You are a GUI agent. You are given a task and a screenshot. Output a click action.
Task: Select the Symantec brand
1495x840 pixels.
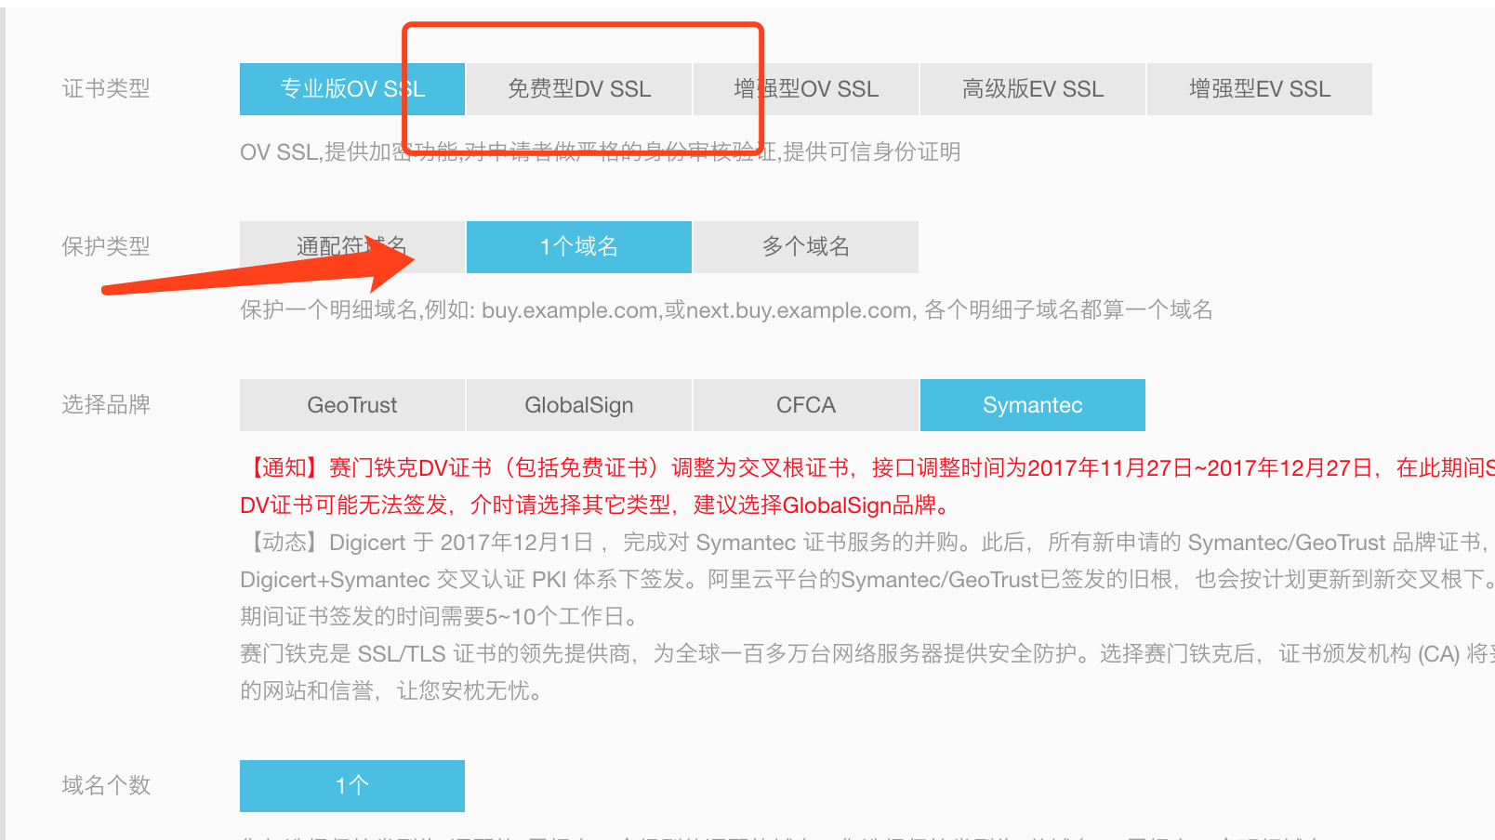pos(1033,405)
